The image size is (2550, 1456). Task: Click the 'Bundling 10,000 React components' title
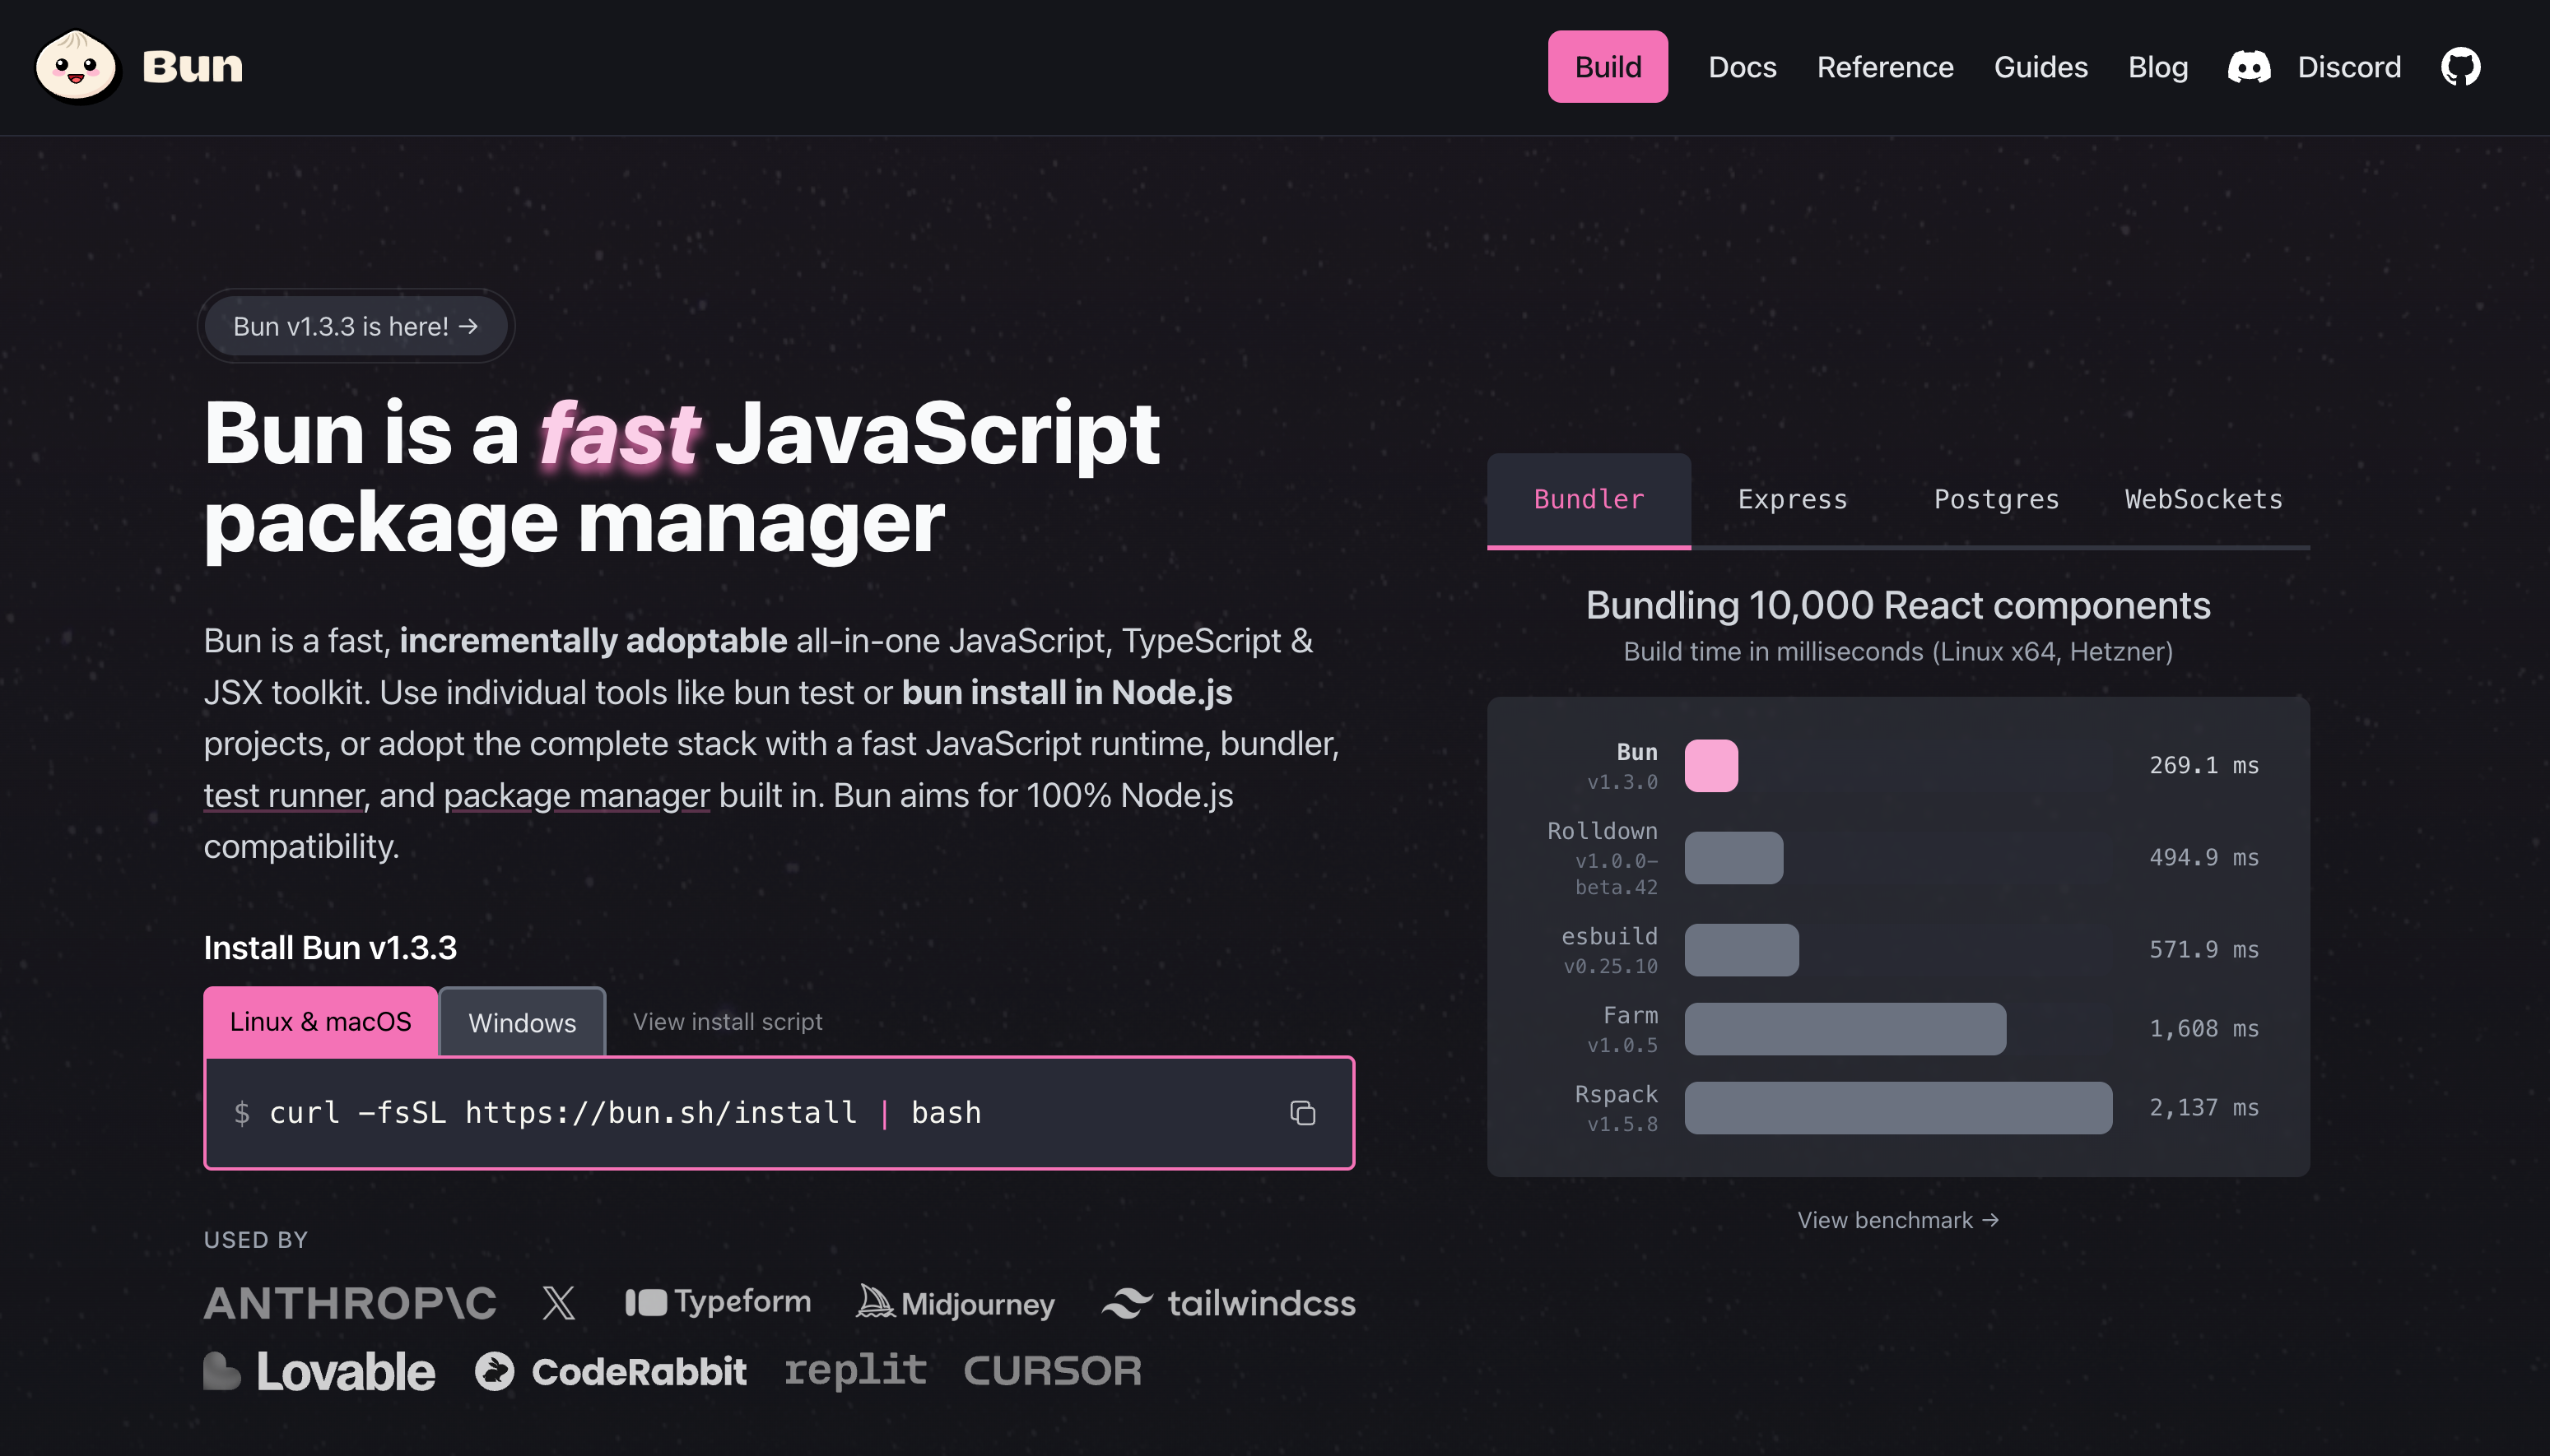tap(1898, 606)
